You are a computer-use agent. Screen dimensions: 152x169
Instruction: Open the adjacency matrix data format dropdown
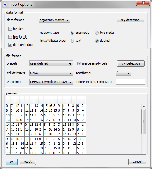point(54,20)
